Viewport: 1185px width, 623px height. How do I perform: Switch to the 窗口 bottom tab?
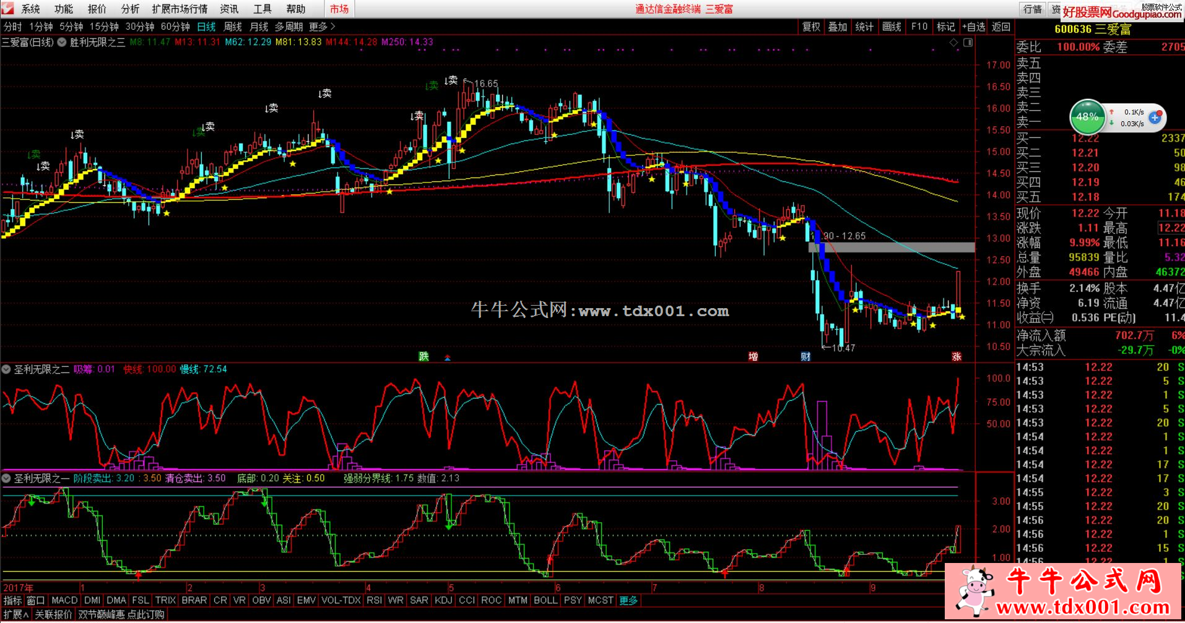(x=36, y=600)
